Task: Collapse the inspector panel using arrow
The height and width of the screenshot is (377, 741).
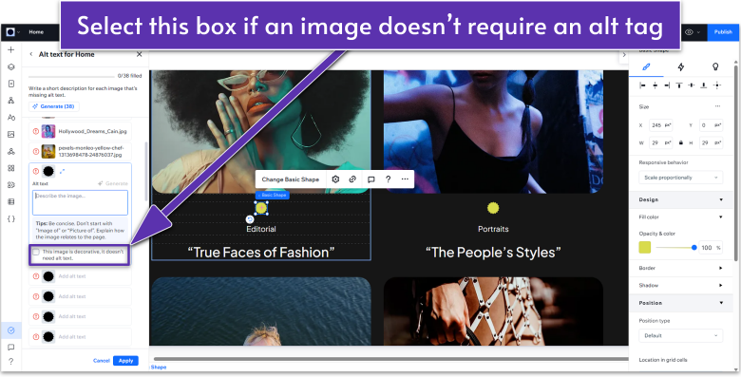Action: click(x=624, y=55)
